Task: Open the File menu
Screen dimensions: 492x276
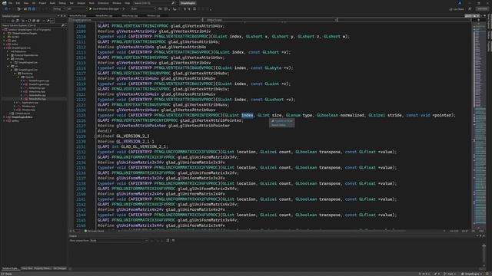Action: tap(10, 3)
